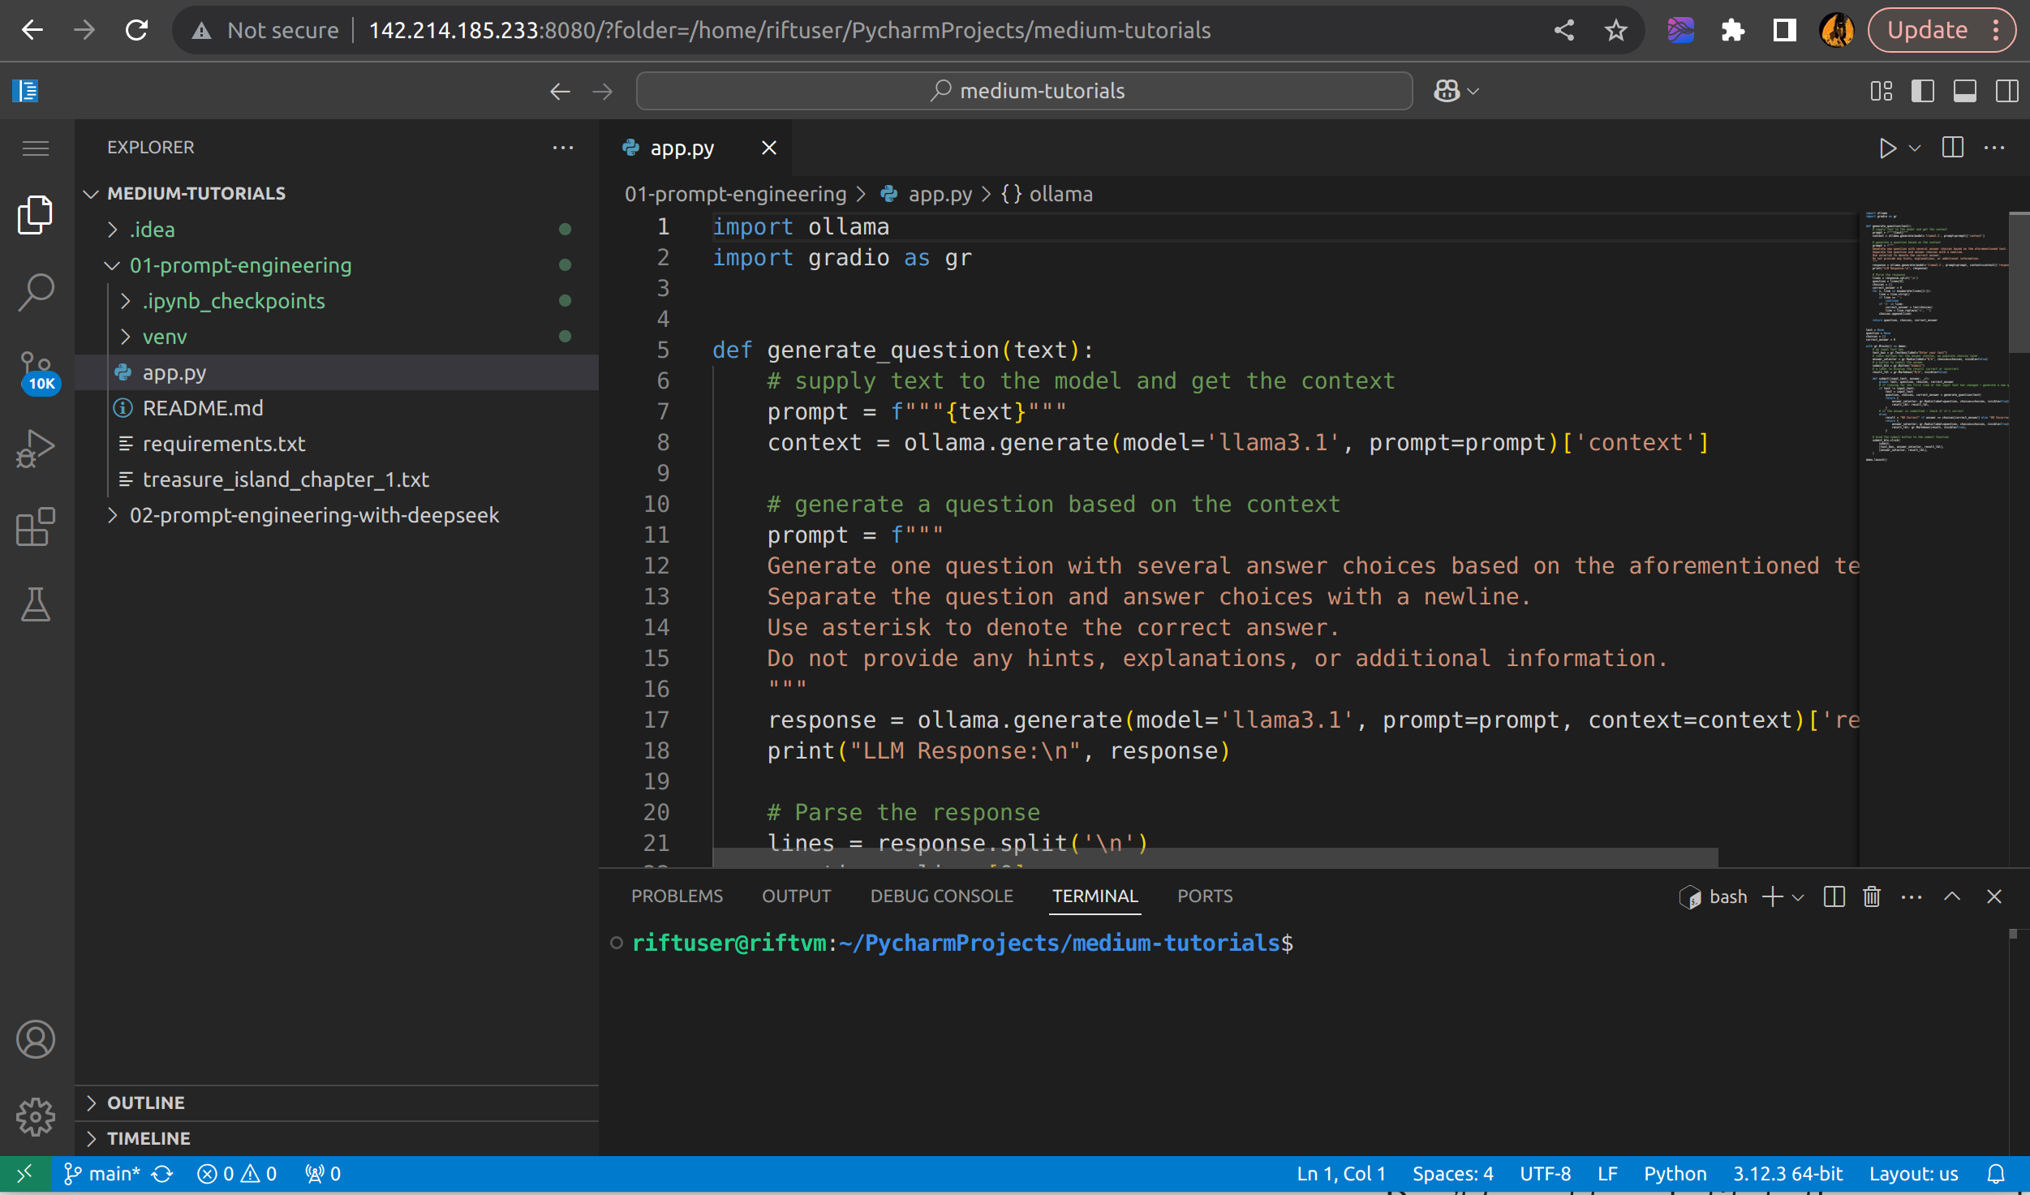Viewport: 2030px width, 1195px height.
Task: Open the Accounts profile icon
Action: (x=36, y=1039)
